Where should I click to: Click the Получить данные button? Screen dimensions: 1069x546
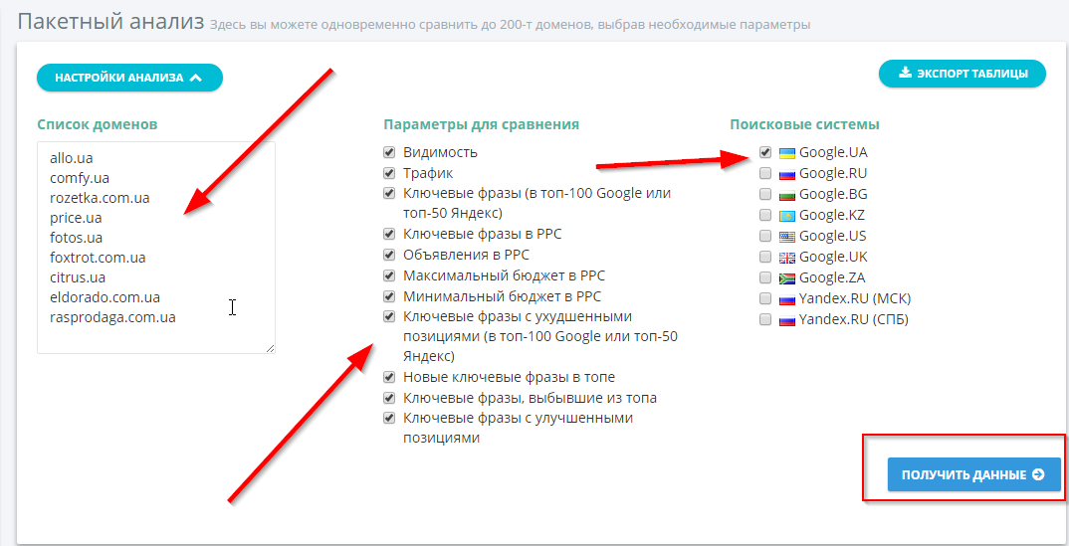974,474
